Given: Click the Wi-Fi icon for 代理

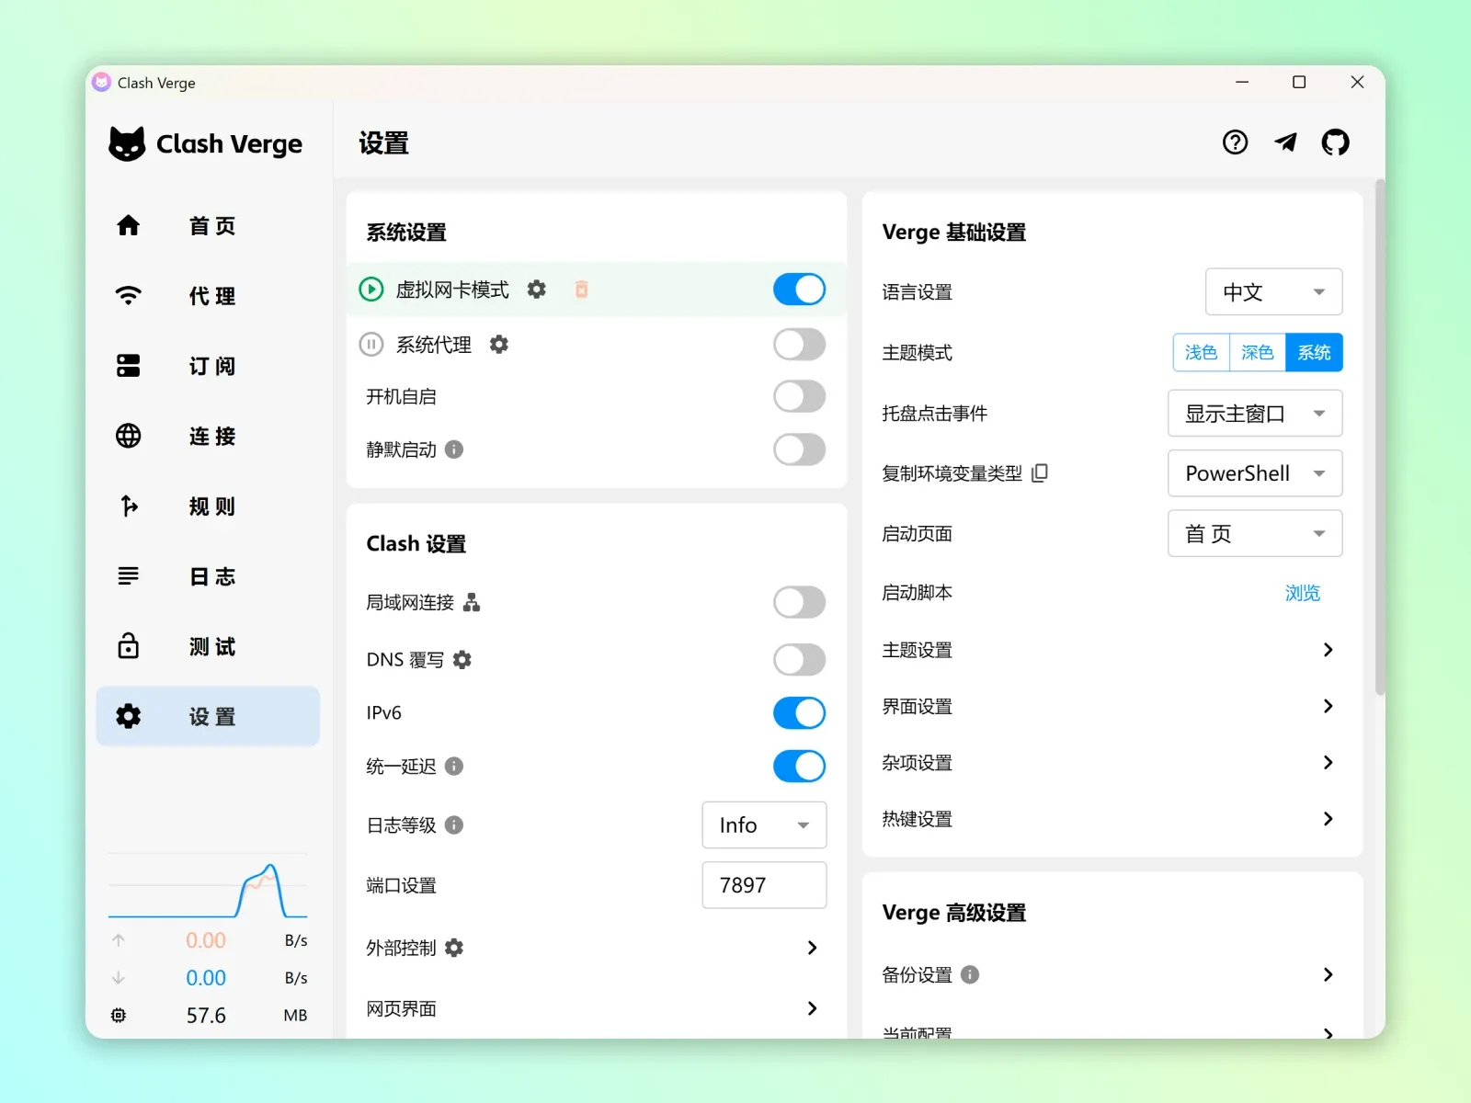Looking at the screenshot, I should pyautogui.click(x=129, y=295).
